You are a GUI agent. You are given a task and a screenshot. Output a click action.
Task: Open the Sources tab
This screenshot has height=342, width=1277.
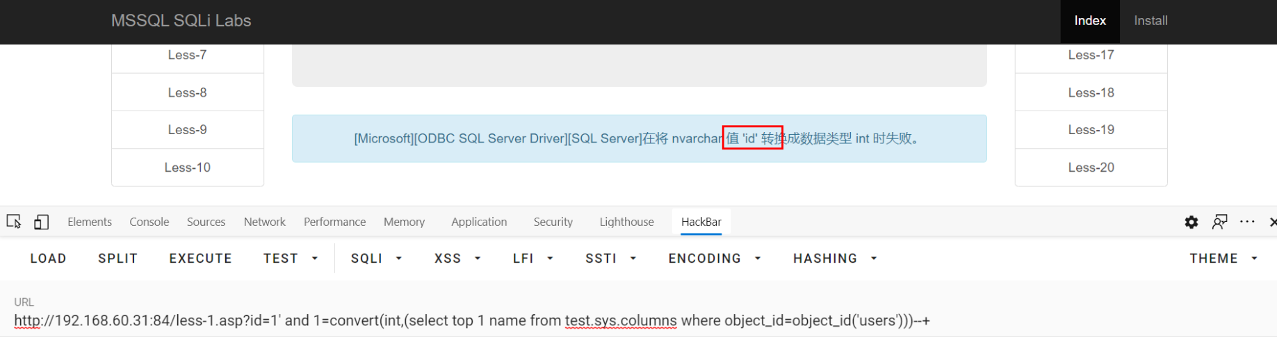[206, 222]
